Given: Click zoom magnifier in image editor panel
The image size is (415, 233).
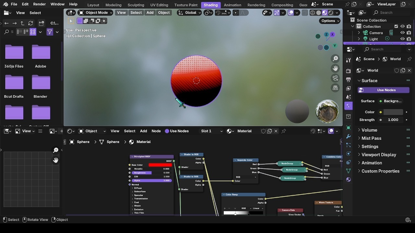Looking at the screenshot, I should coord(56,150).
